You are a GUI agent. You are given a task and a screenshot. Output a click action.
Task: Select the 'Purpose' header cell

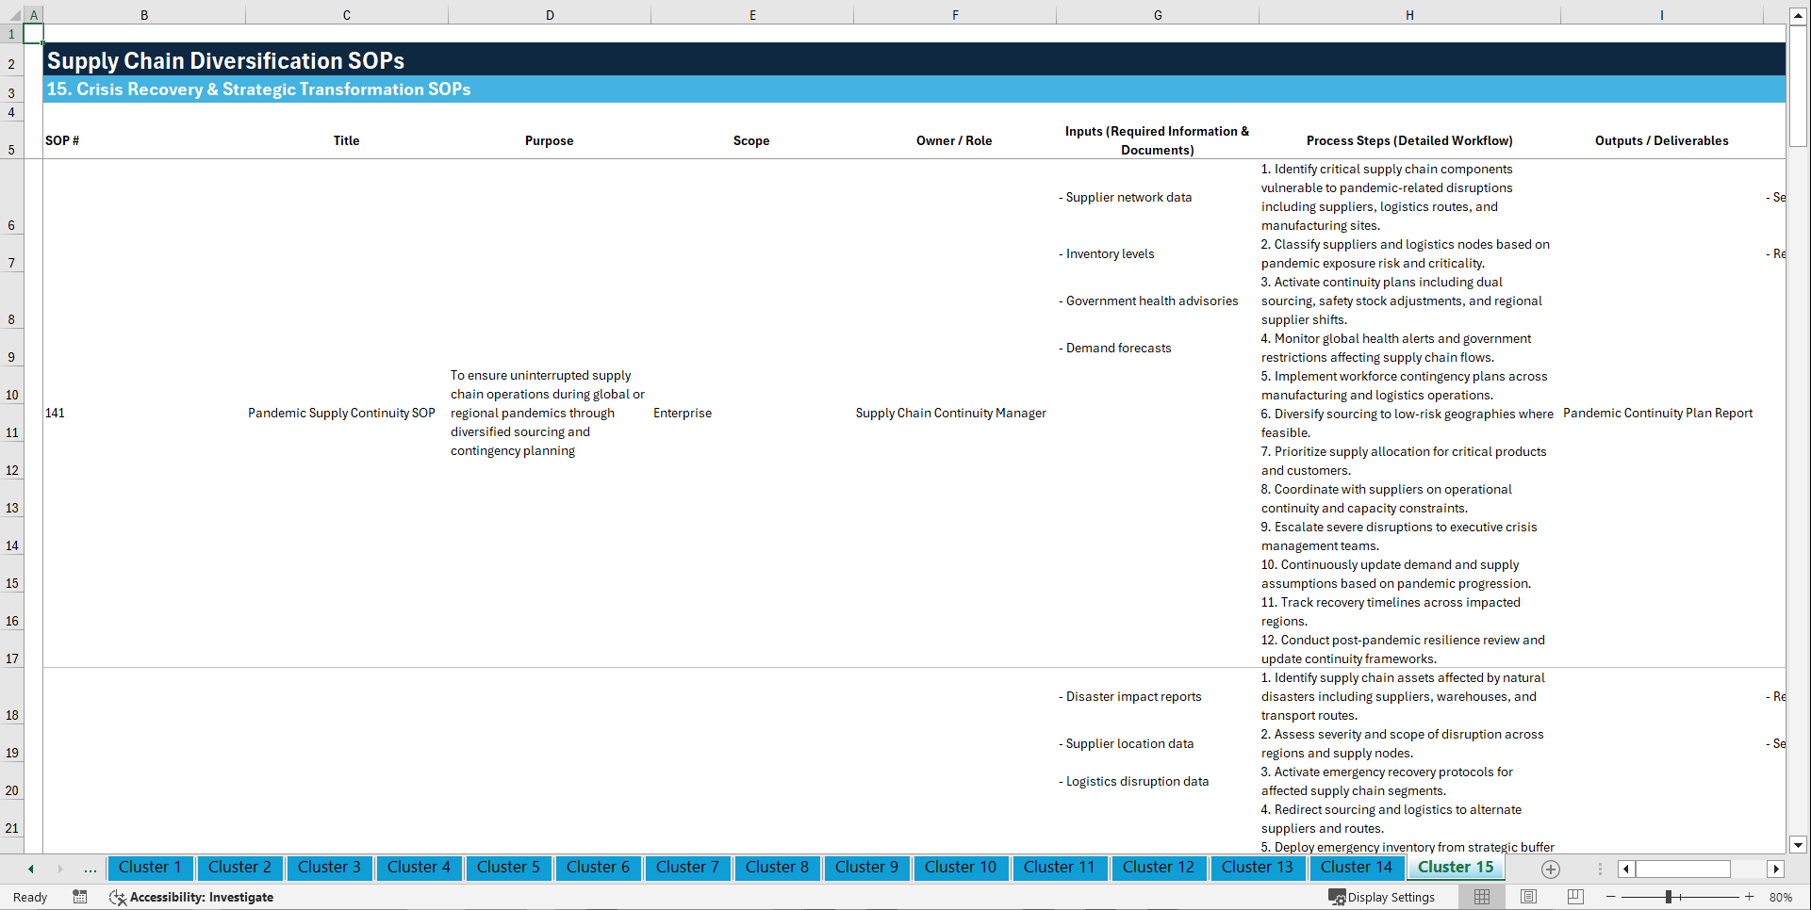tap(550, 140)
